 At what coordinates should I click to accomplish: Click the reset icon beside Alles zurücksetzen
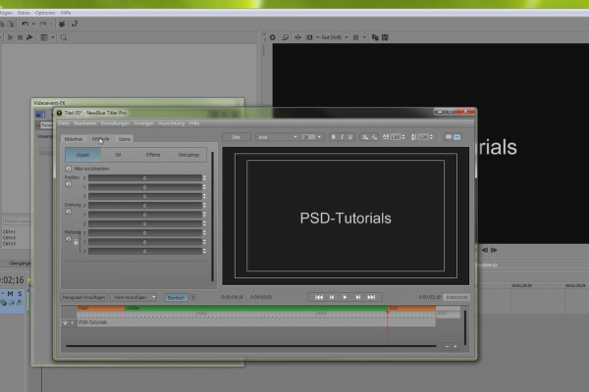(x=69, y=169)
